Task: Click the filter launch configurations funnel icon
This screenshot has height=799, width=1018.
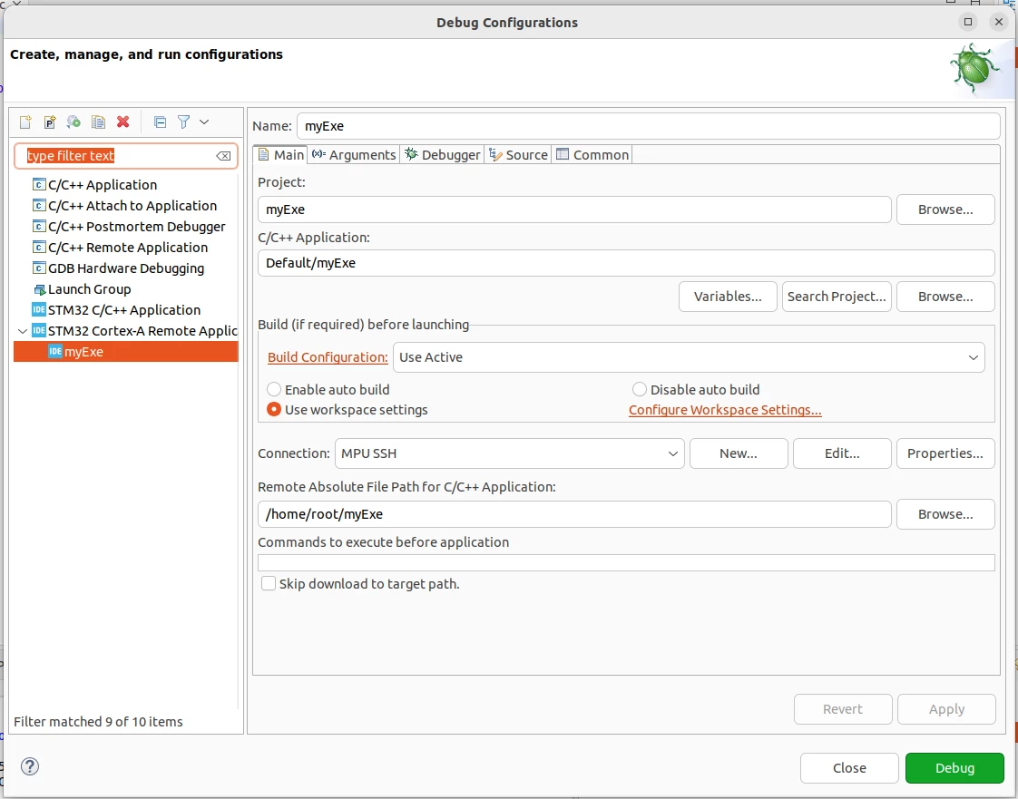Action: 184,122
